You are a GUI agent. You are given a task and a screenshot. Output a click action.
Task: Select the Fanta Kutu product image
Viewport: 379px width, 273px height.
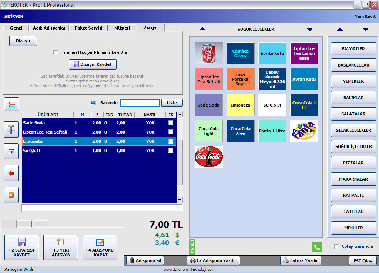tap(304, 131)
